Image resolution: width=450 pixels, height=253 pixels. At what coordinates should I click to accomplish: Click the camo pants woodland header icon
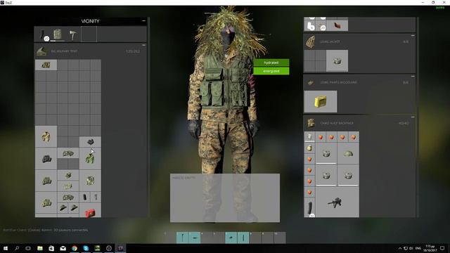pos(310,83)
